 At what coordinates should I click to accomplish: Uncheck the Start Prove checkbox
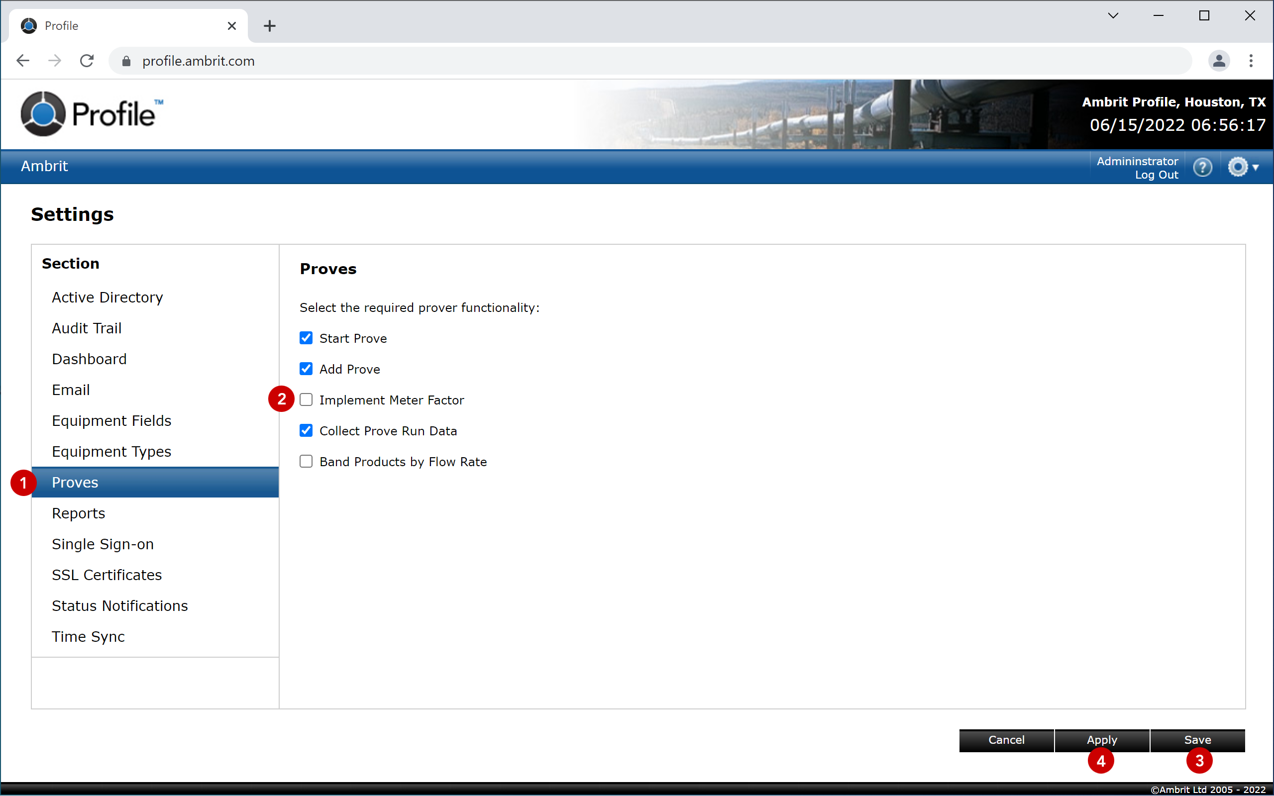pos(306,338)
